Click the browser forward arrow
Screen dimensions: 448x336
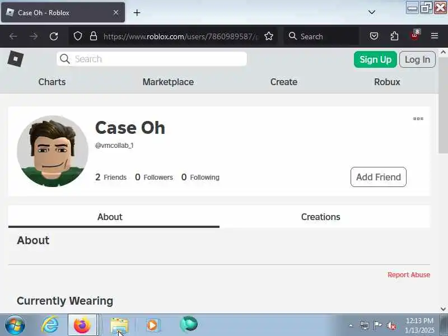(34, 36)
